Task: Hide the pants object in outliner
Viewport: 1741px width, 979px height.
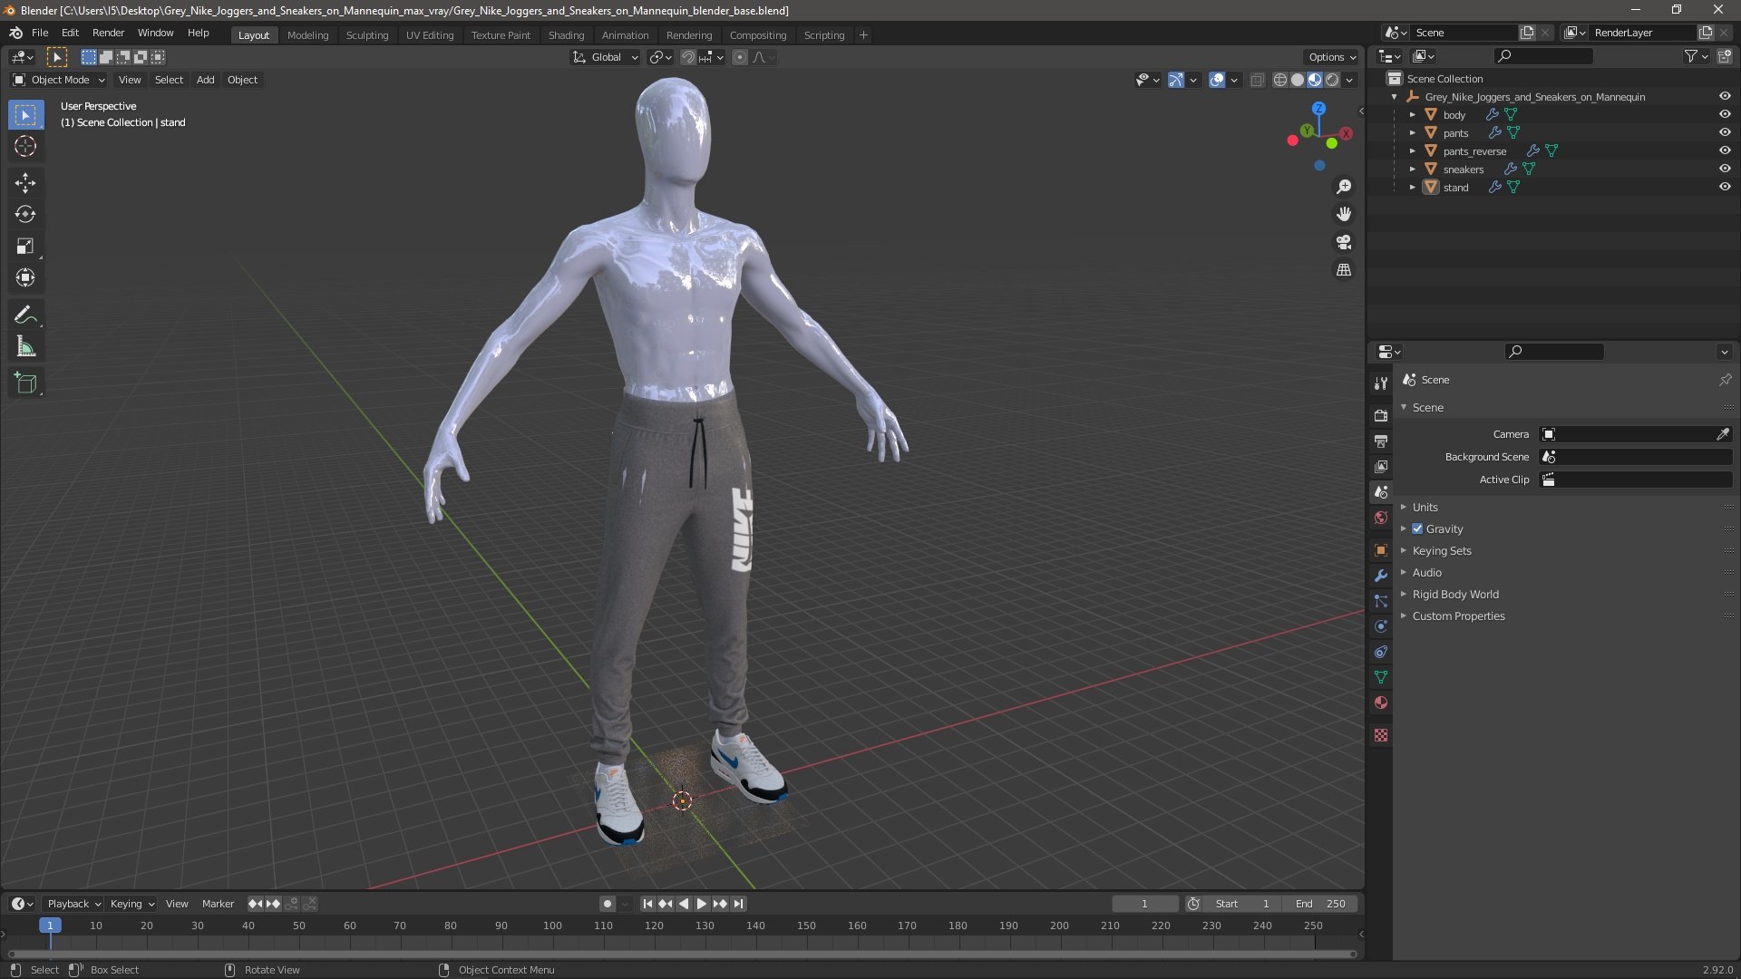Action: point(1725,133)
